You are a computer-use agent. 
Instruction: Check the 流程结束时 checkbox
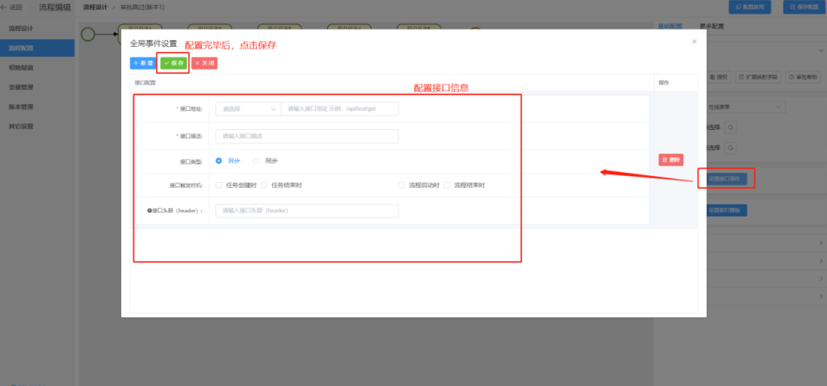[x=447, y=185]
